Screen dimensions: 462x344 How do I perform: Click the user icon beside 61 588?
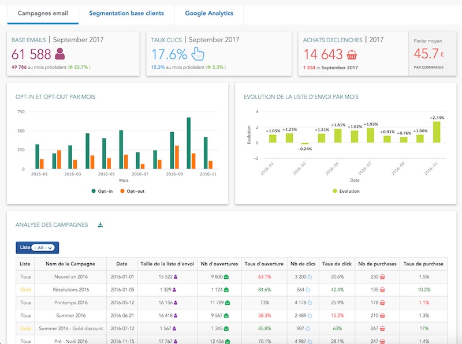pyautogui.click(x=60, y=54)
